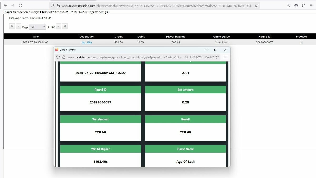Click 20899566057 in the popup Round ID card
The height and width of the screenshot is (178, 316).
click(100, 102)
